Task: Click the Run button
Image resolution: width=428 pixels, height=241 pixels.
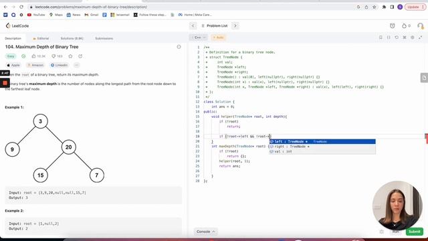Action: tap(395, 232)
